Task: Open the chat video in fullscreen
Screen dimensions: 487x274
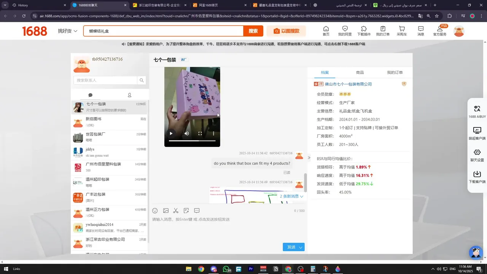Action: [200, 133]
